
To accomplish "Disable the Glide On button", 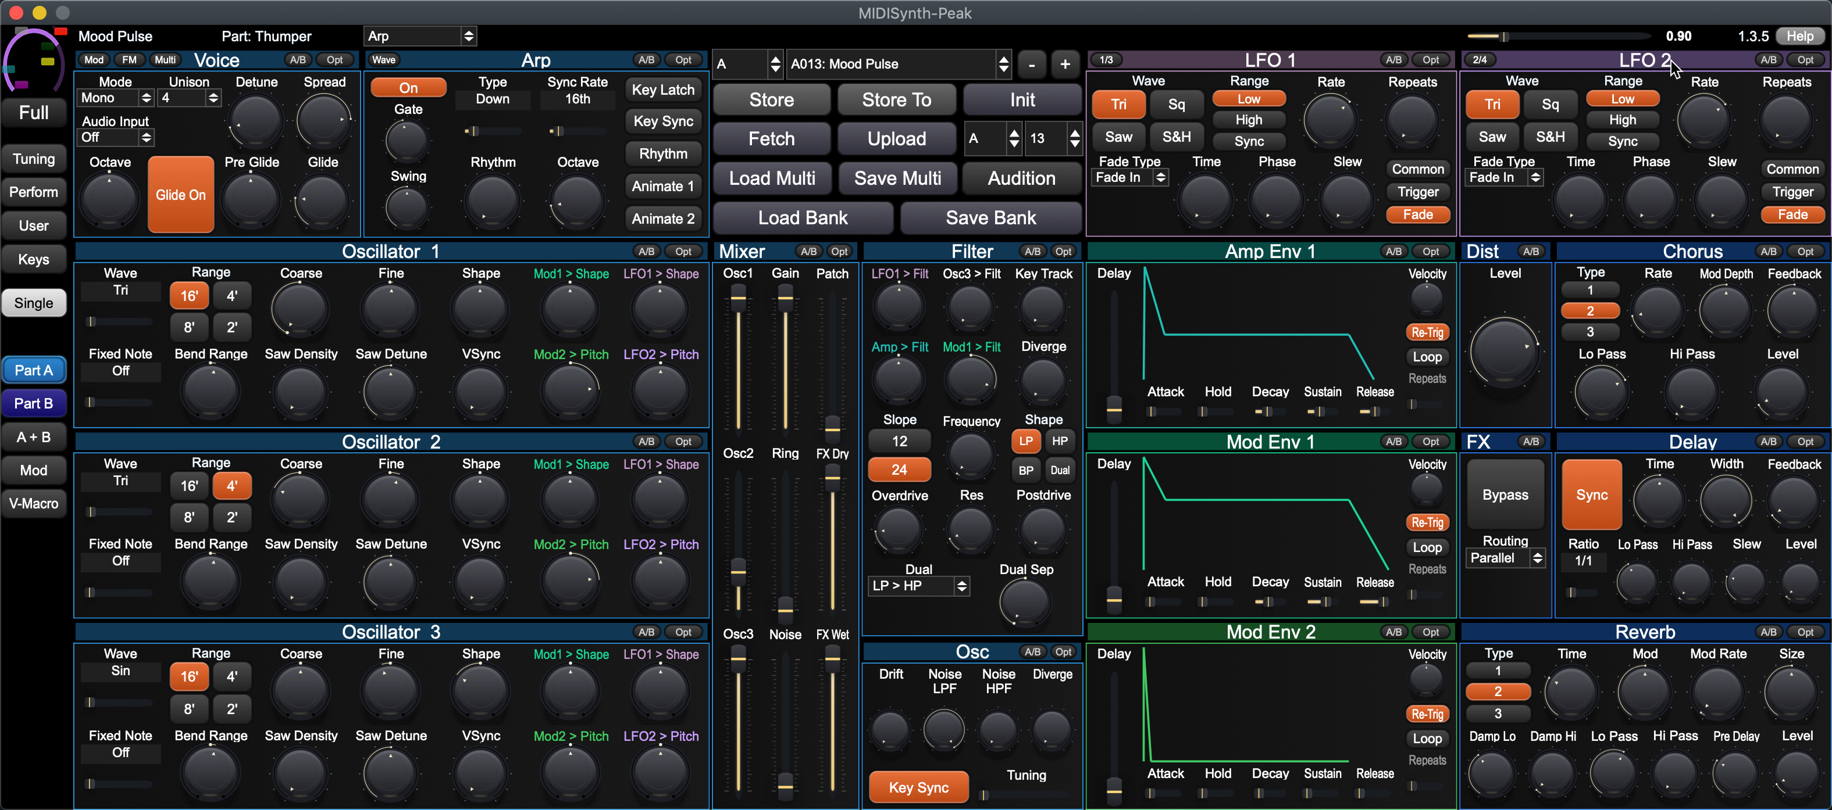I will [181, 195].
